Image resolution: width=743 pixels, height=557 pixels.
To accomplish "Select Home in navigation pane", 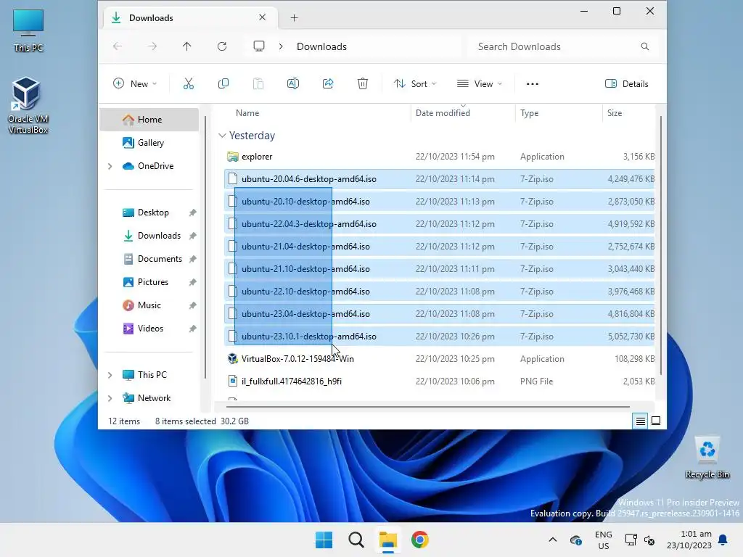I will [x=149, y=120].
